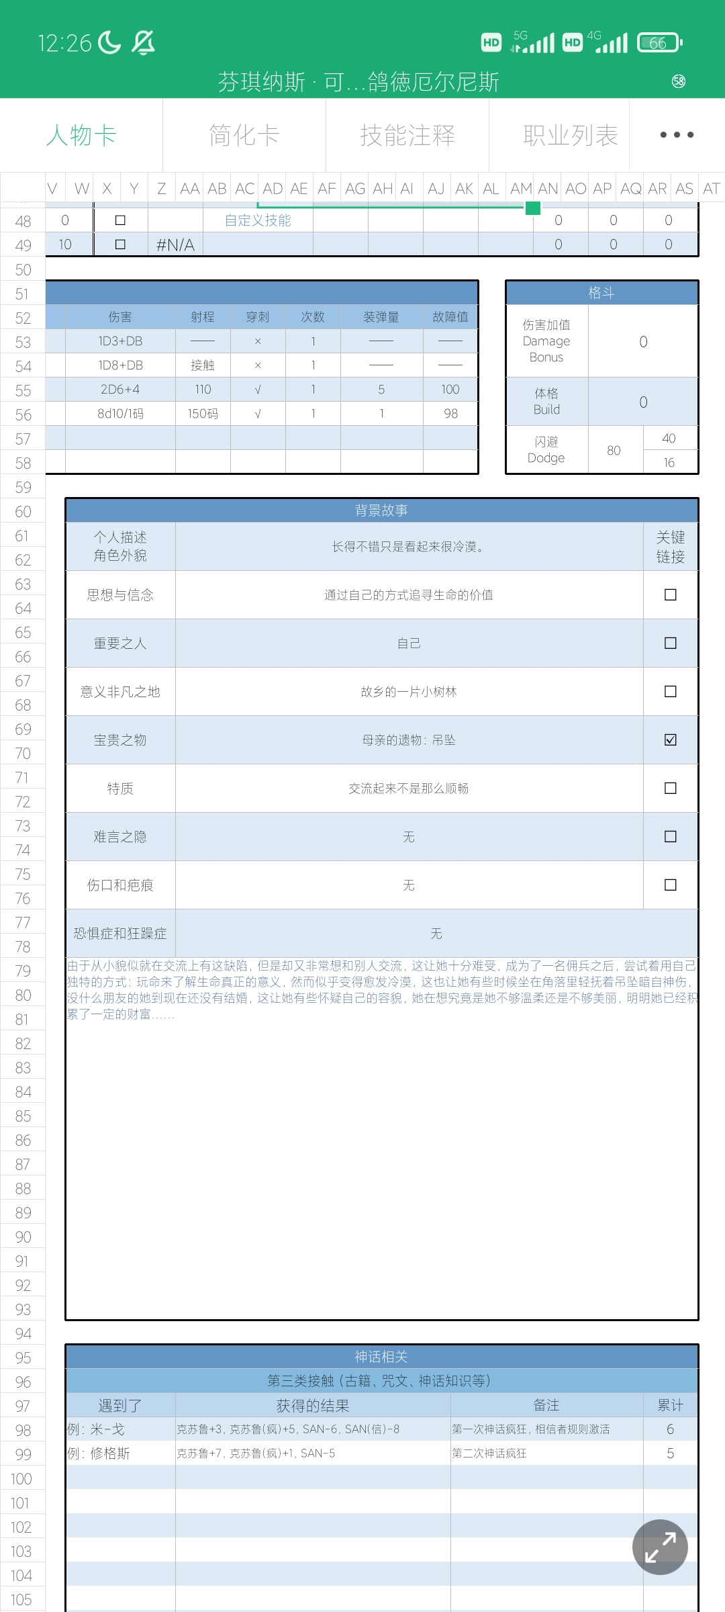
Task: Toggle checkbox in the 意义非凡之地 row
Action: point(670,691)
